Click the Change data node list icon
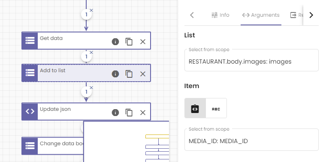323x162 pixels. [x=30, y=146]
